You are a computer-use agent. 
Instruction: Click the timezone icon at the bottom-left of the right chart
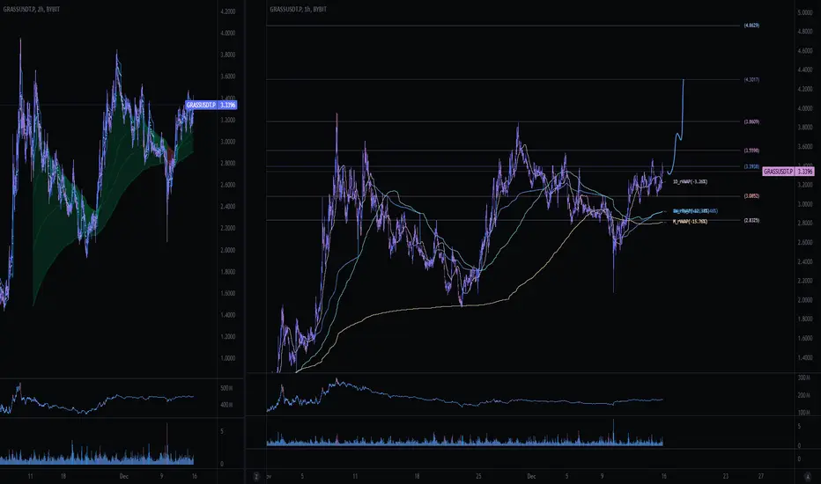click(x=256, y=476)
